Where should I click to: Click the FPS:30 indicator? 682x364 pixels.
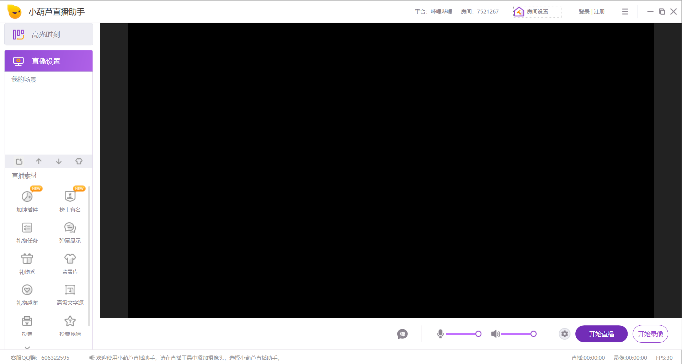664,358
